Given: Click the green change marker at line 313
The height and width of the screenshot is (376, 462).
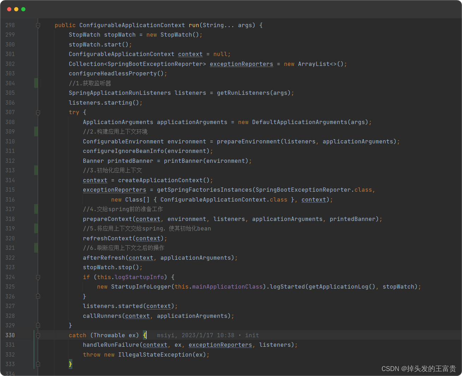Looking at the screenshot, I should pos(36,170).
